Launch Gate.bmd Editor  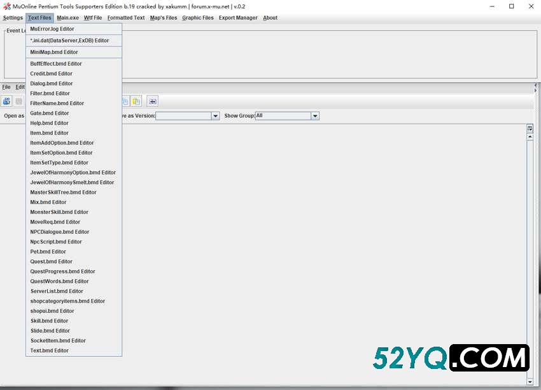(74, 113)
